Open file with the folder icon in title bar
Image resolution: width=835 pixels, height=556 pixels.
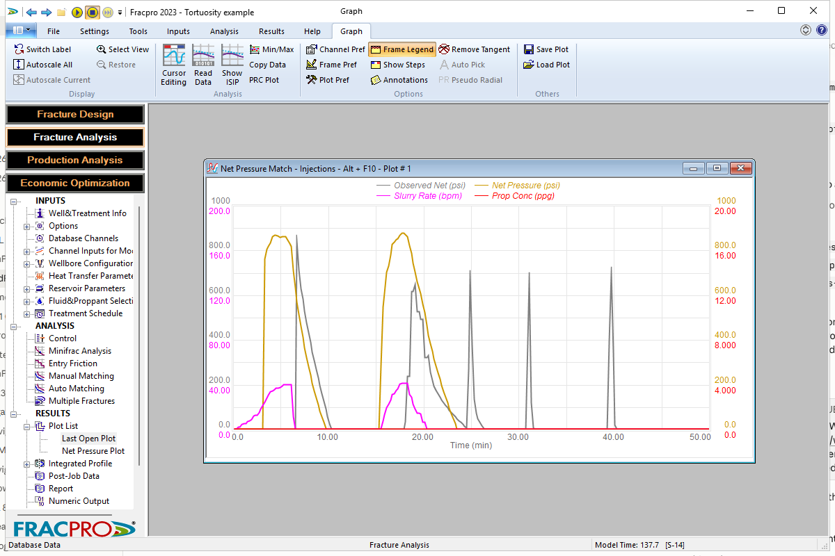click(x=61, y=12)
